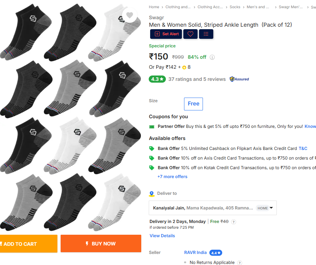The height and width of the screenshot is (265, 316).
Task: Click the delivery charge question mark icon
Action: [x=233, y=222]
